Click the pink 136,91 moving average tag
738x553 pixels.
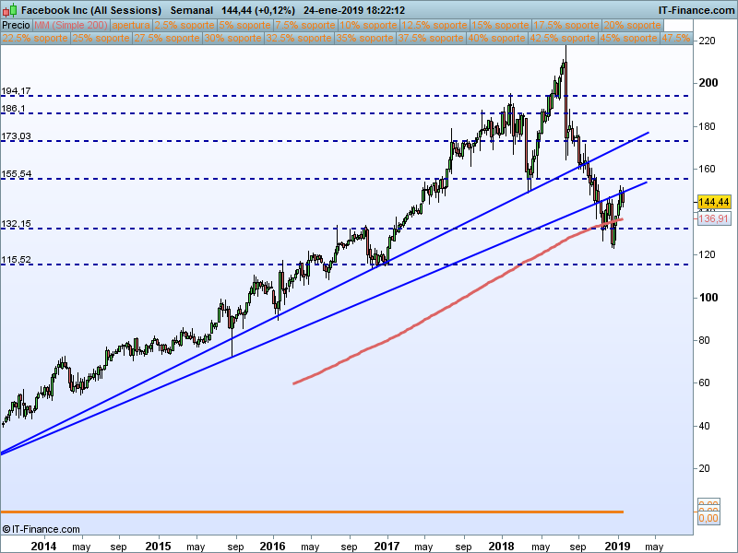click(x=713, y=218)
